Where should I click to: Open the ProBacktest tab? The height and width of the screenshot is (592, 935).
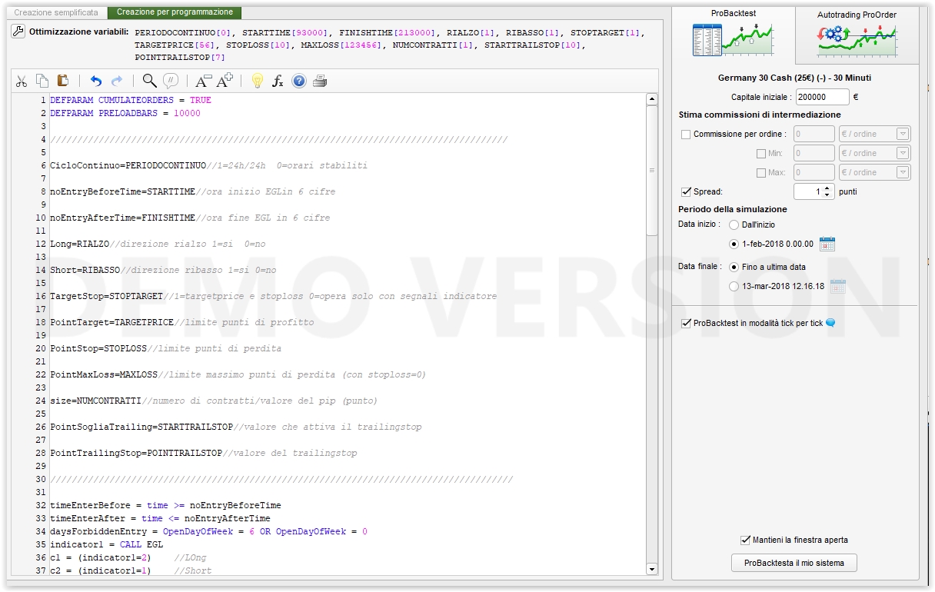733,35
